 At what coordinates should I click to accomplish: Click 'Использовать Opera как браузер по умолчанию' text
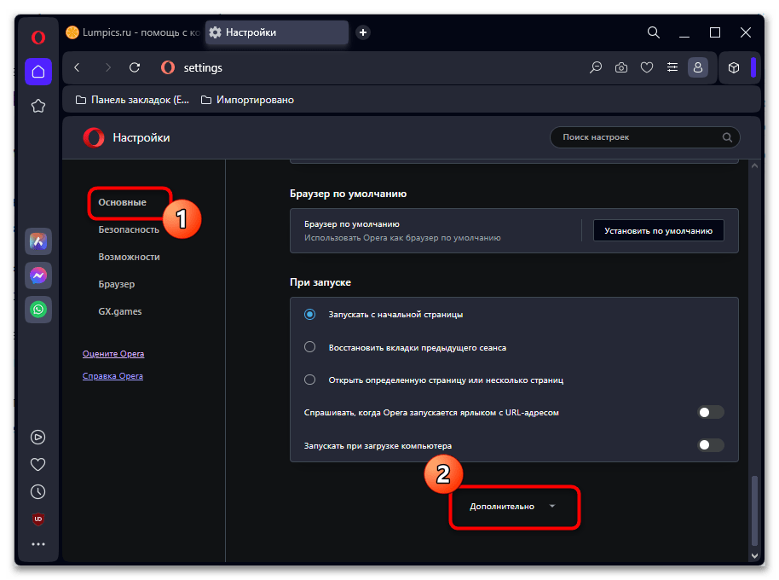pyautogui.click(x=402, y=238)
